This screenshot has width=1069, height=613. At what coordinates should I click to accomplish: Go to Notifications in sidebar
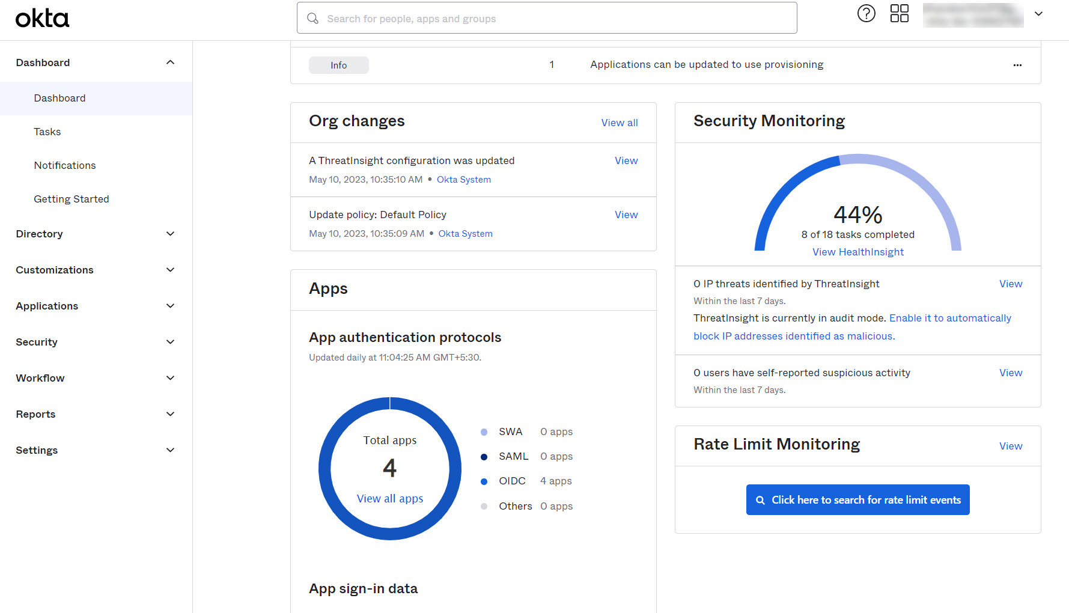point(65,165)
